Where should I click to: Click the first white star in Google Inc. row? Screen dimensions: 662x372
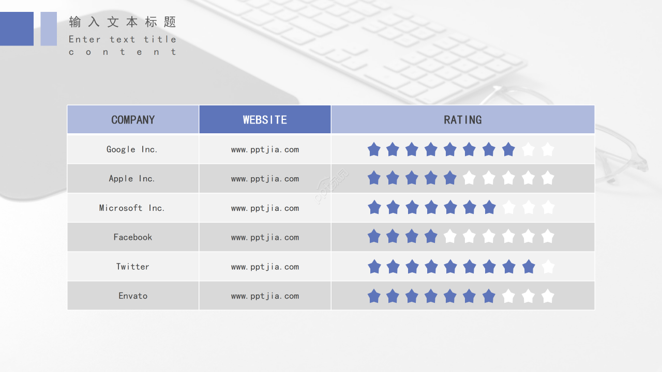point(528,150)
